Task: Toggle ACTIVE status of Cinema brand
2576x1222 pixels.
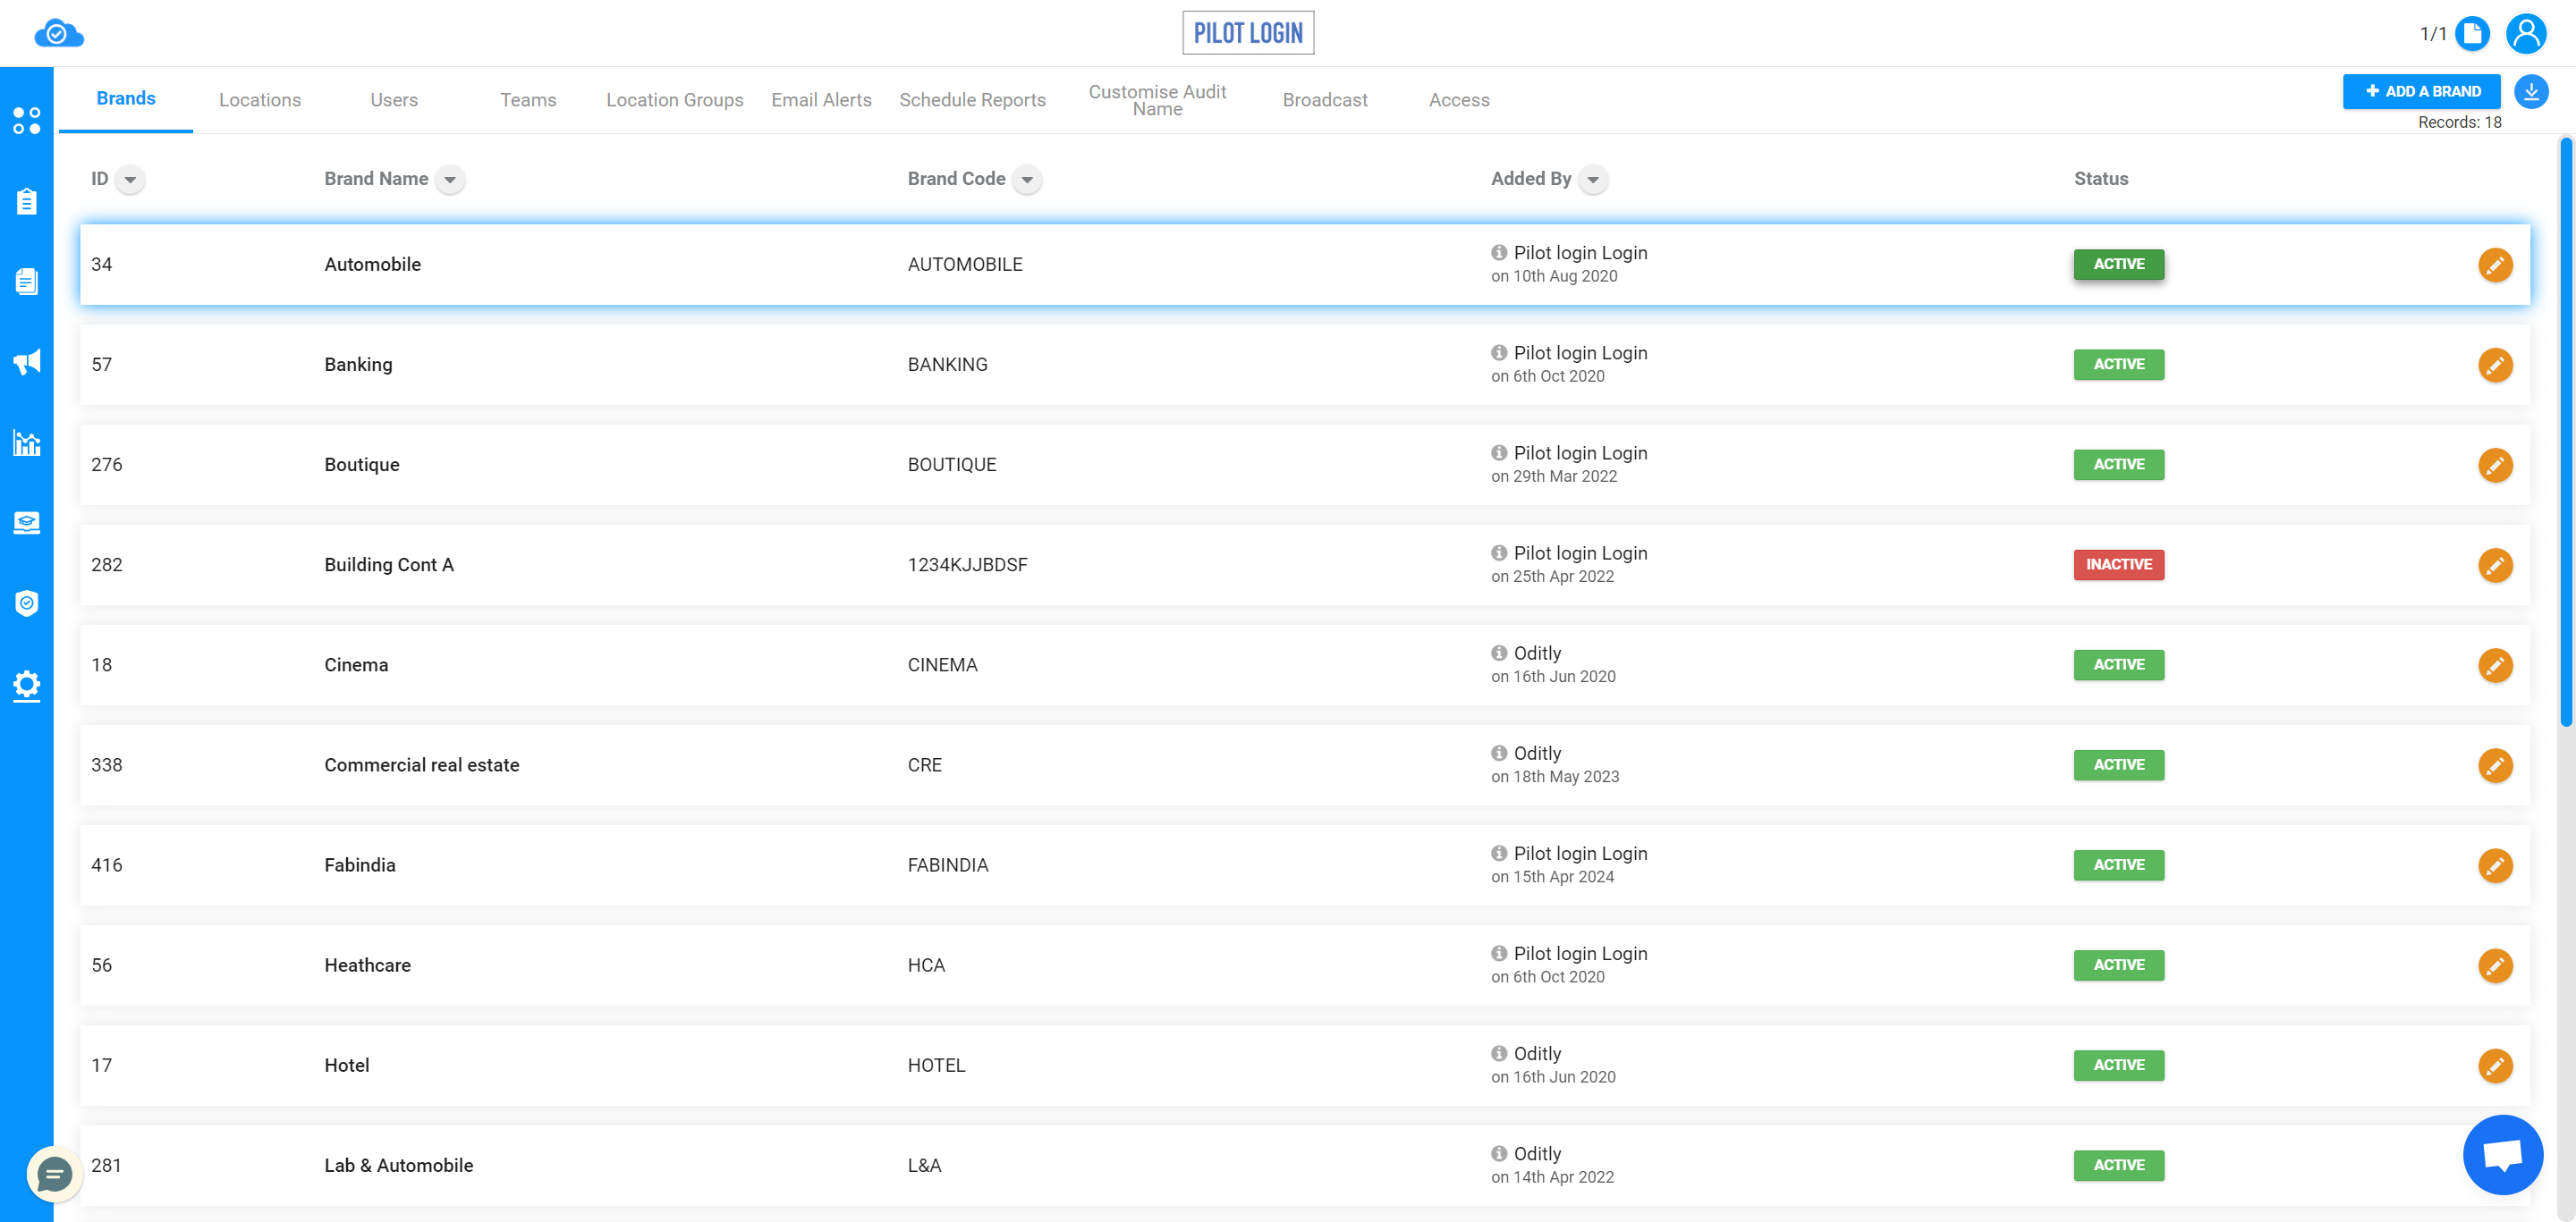Action: click(2118, 664)
